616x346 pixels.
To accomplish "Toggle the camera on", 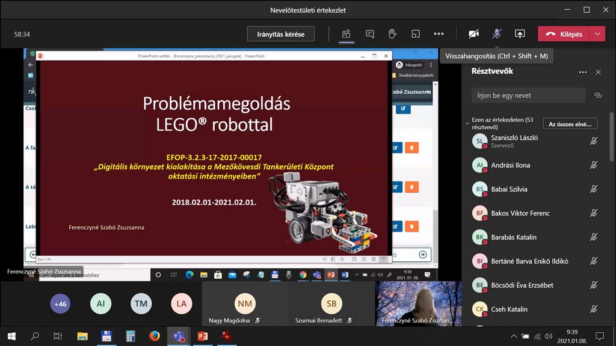I will [x=474, y=34].
